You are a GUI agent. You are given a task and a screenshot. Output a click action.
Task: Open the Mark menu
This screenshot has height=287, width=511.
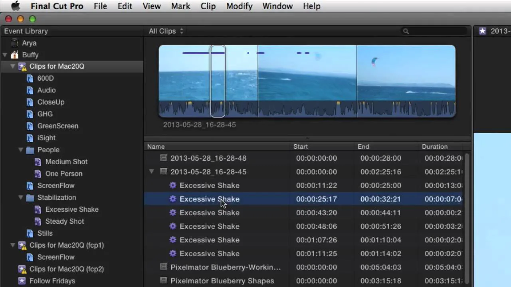coord(180,6)
